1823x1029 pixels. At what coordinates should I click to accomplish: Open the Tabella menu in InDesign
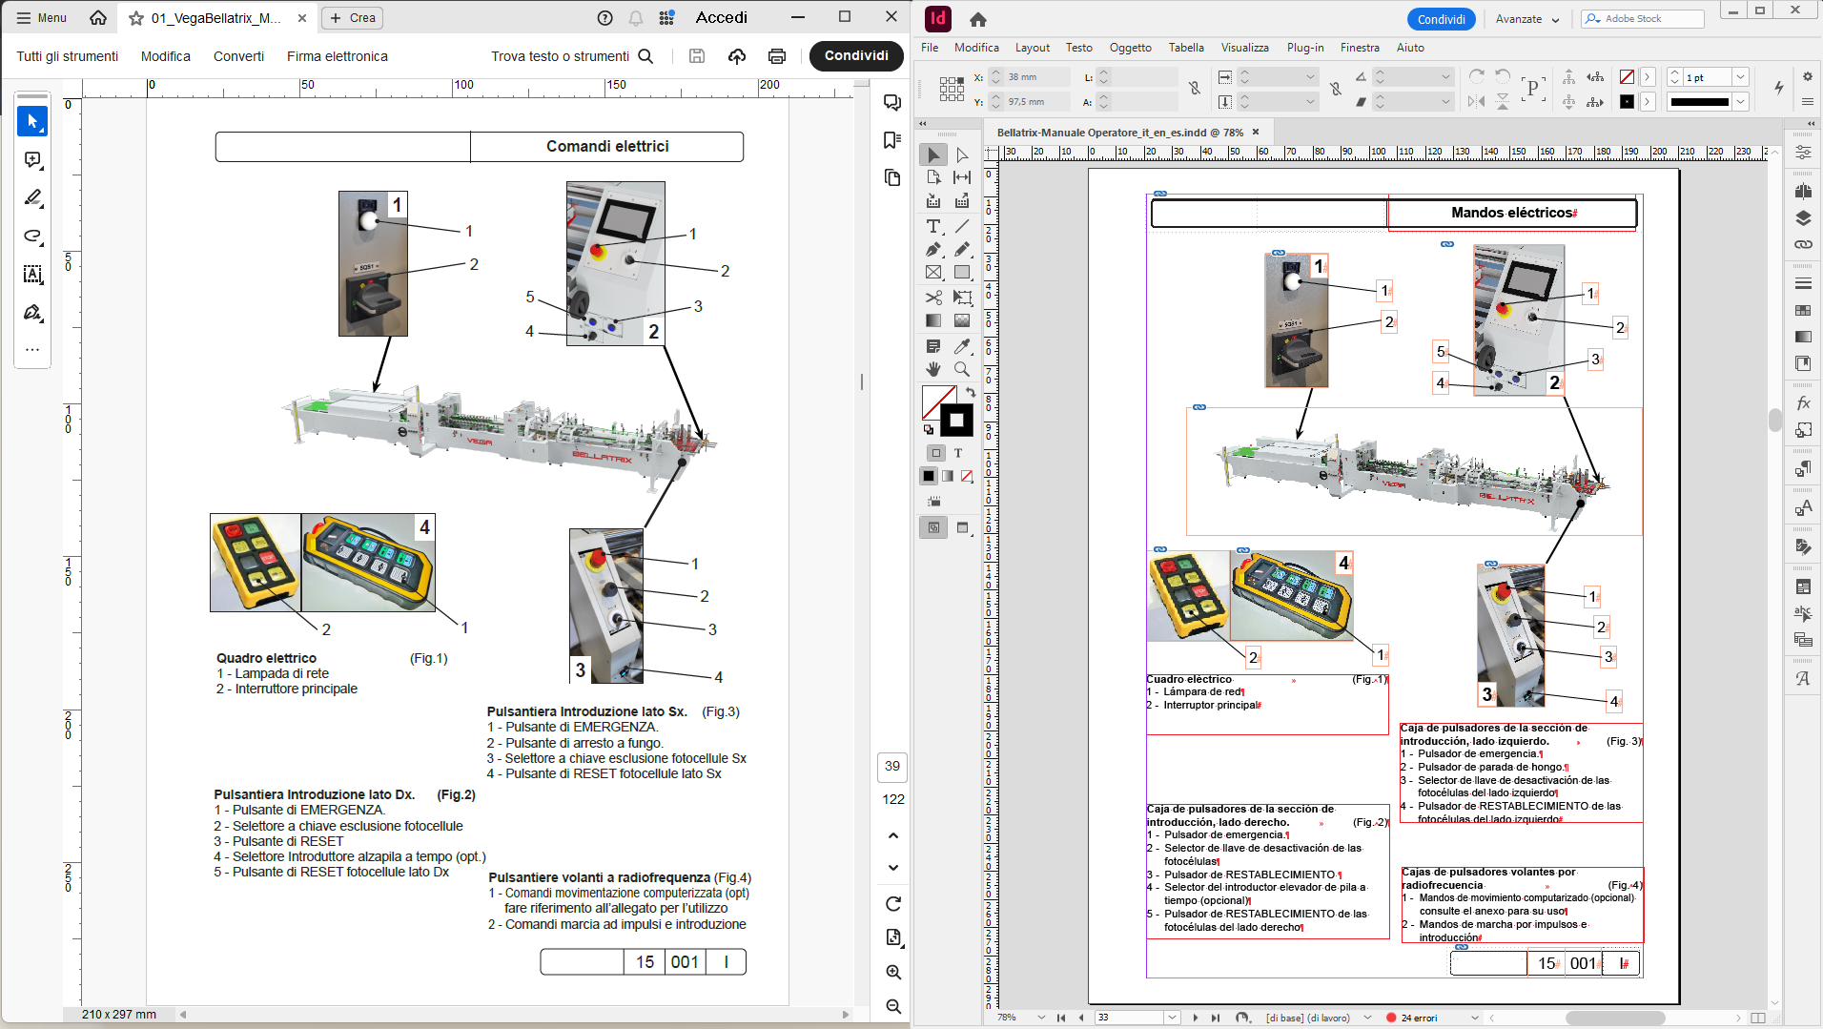1186,48
